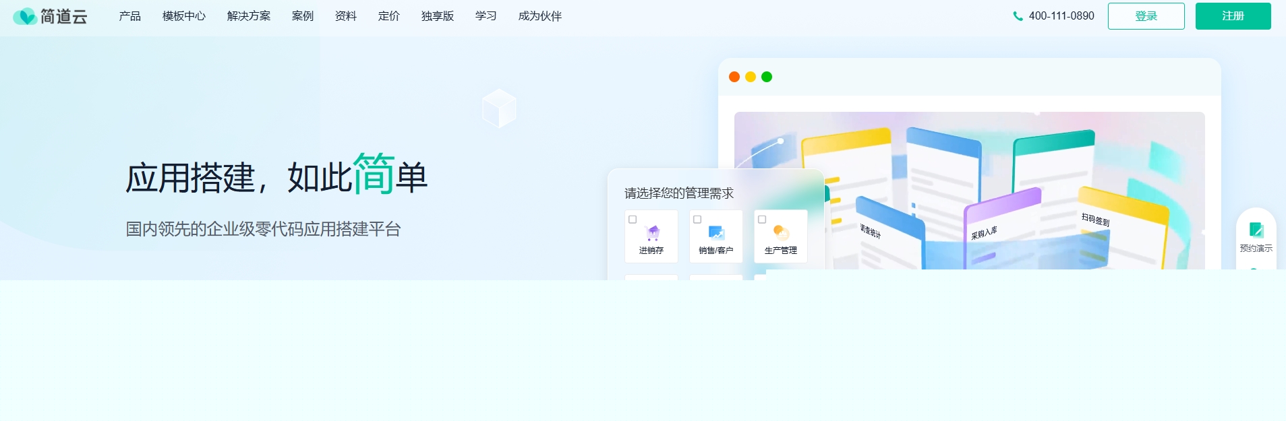Click the 进销存 label text
This screenshot has height=421, width=1286.
pos(651,251)
